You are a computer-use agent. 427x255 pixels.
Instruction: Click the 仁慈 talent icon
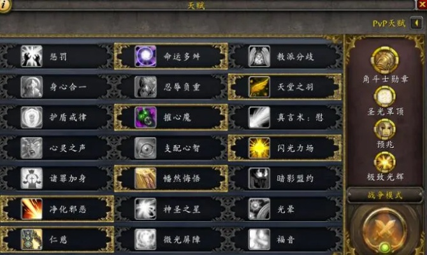[32, 240]
